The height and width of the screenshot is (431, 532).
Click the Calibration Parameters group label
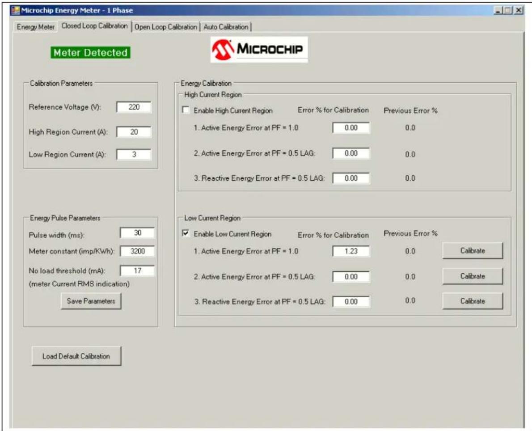point(61,83)
